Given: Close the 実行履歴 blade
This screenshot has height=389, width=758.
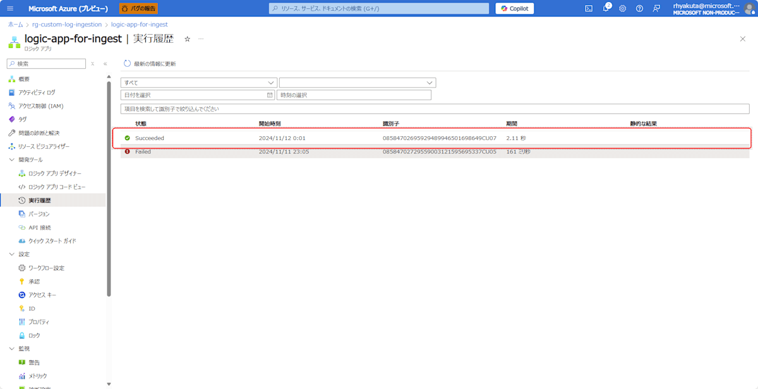Looking at the screenshot, I should click(742, 39).
